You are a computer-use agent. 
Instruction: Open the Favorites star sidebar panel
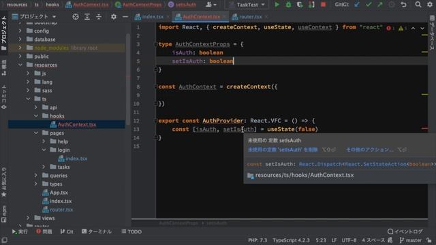(4, 182)
